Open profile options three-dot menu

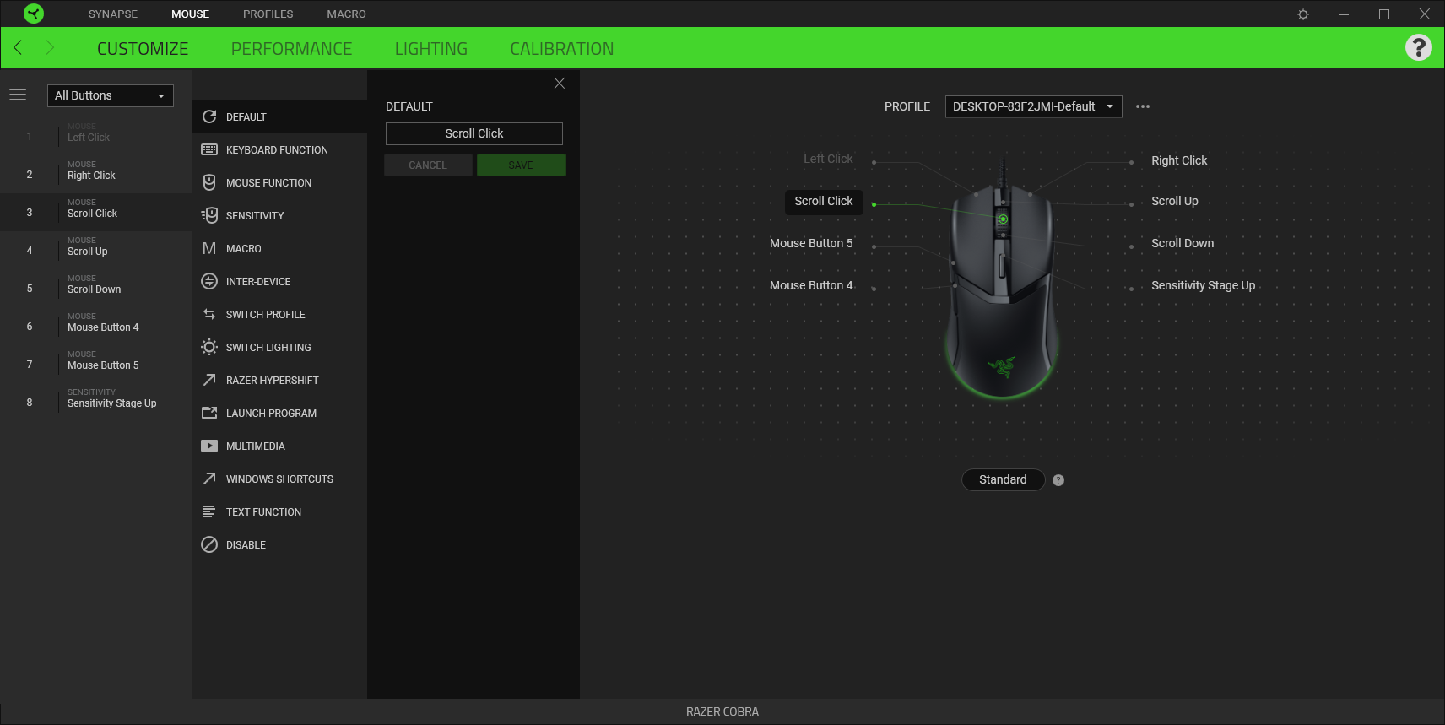[1143, 106]
